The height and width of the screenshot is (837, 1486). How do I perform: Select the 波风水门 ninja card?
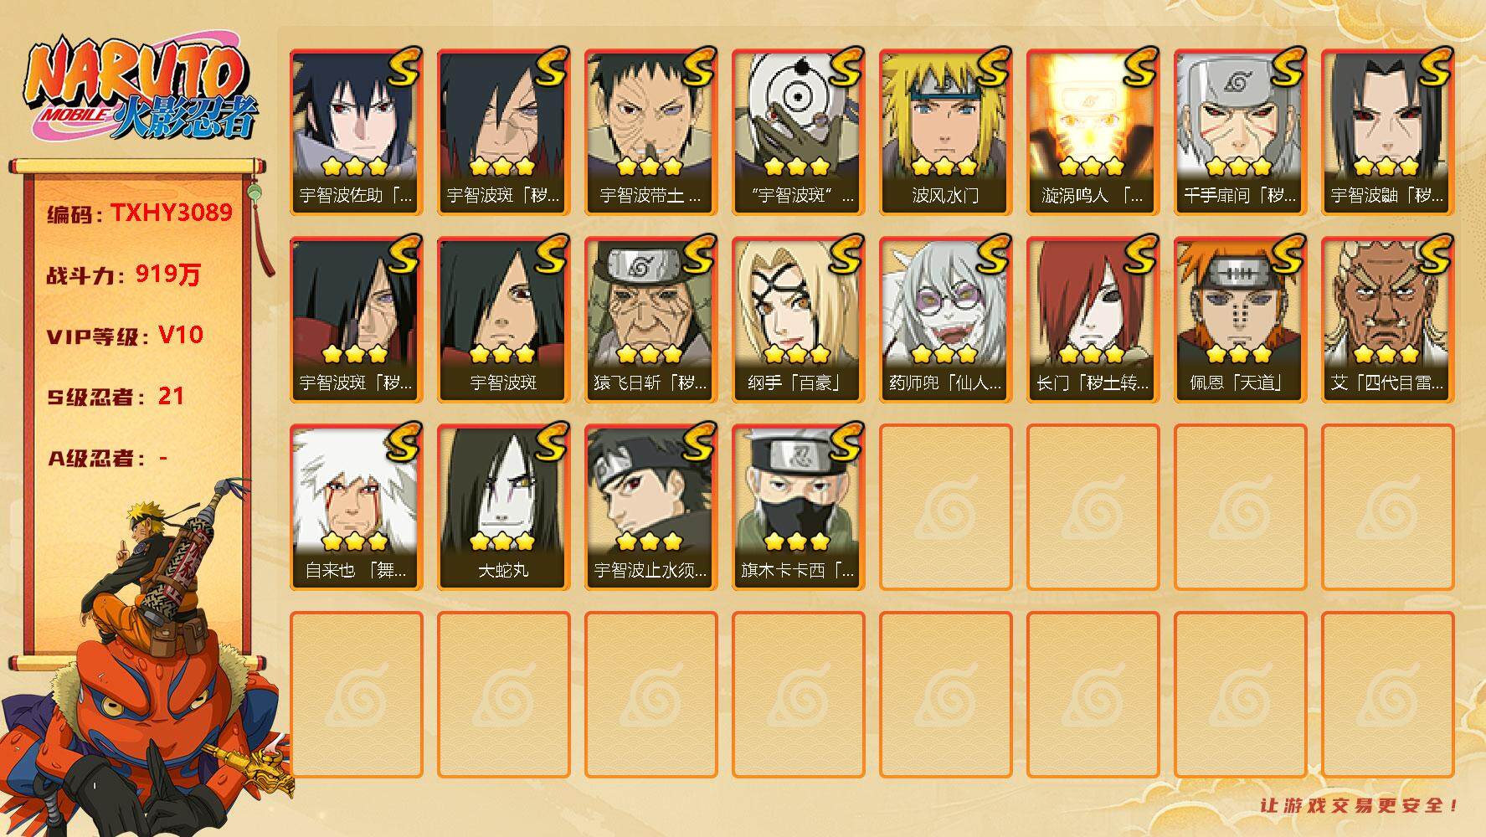coord(945,132)
